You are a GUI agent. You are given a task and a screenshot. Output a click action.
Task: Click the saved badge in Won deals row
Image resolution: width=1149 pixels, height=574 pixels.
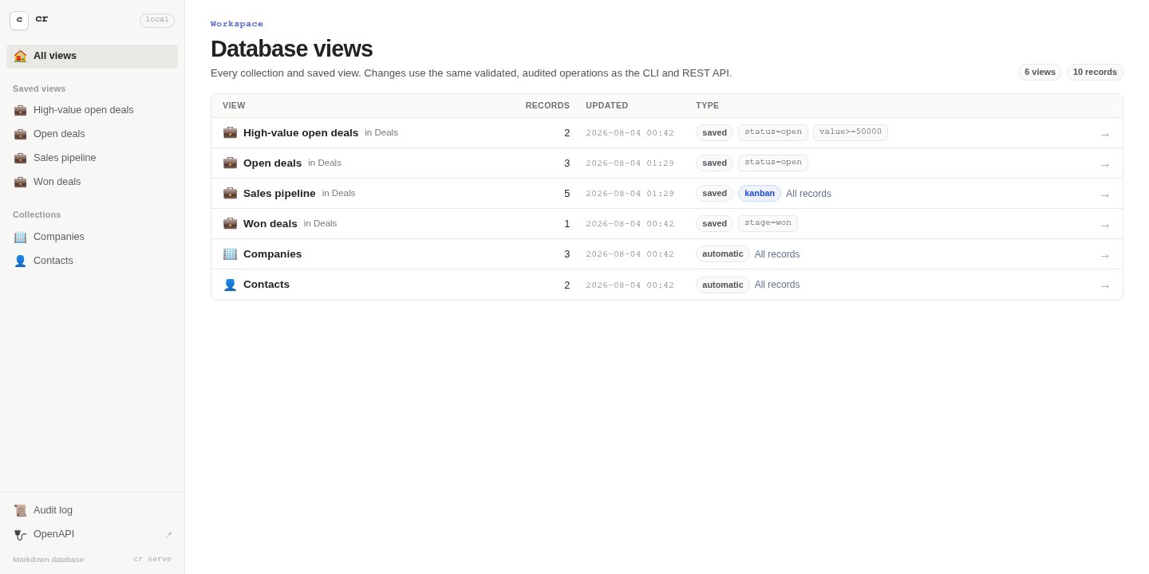[x=714, y=223]
